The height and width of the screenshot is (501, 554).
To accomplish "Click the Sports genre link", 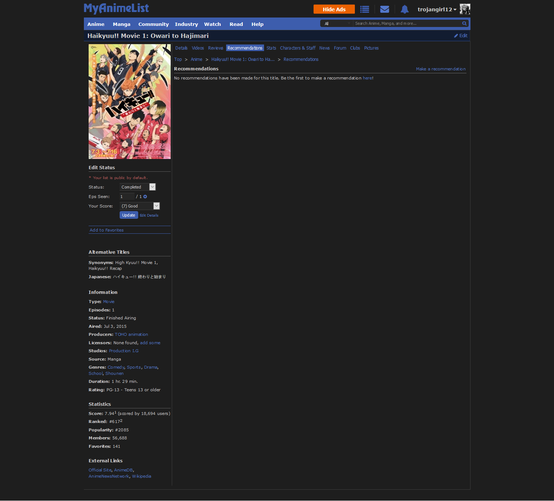I will [x=134, y=367].
